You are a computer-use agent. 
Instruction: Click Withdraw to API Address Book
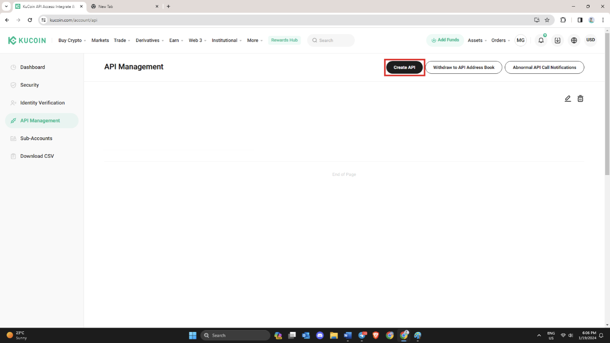click(x=464, y=68)
